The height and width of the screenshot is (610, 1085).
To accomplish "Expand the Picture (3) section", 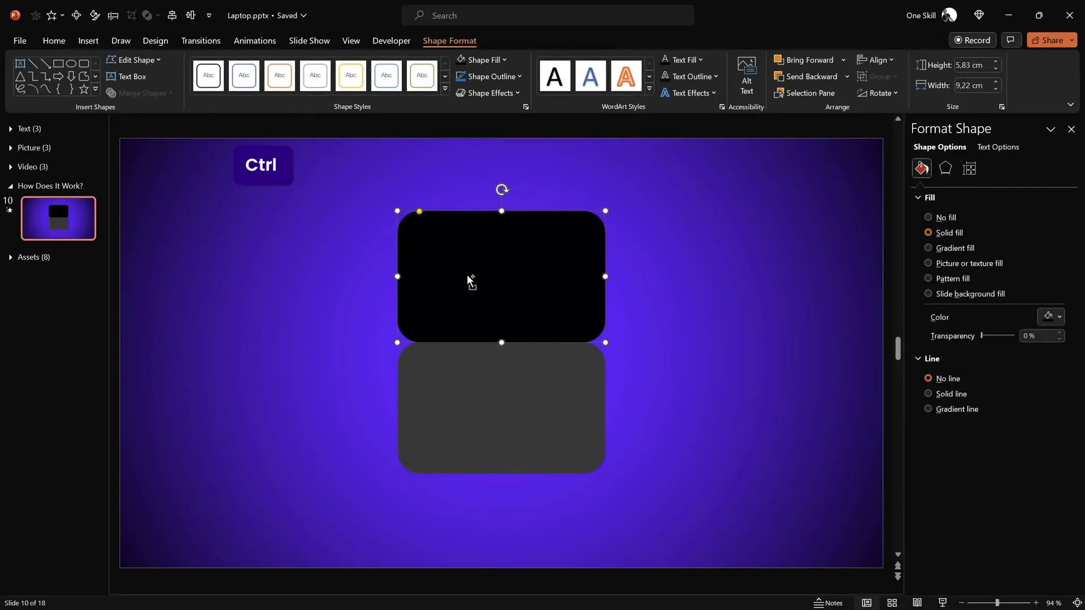I will tap(11, 148).
